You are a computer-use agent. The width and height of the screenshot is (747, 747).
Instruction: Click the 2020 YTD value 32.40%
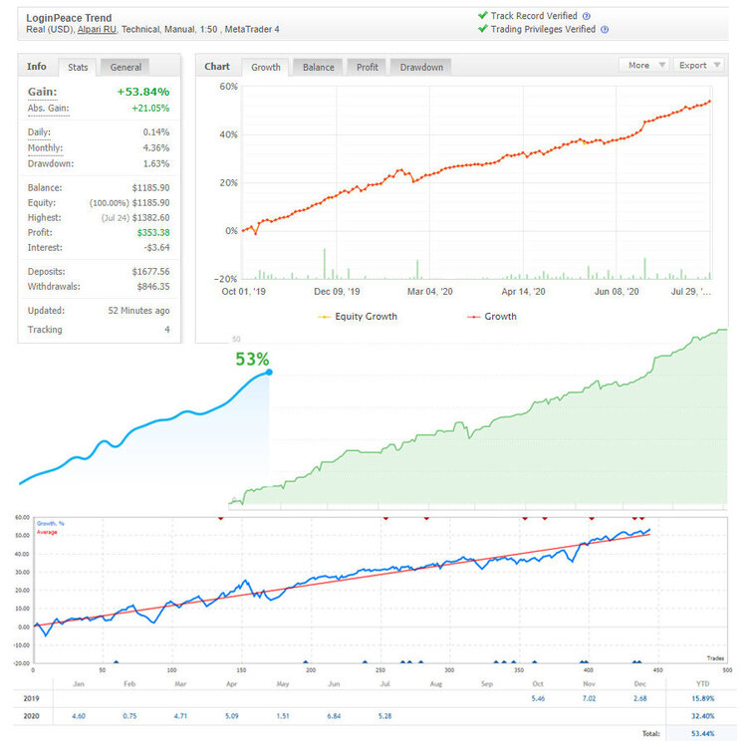(x=703, y=716)
